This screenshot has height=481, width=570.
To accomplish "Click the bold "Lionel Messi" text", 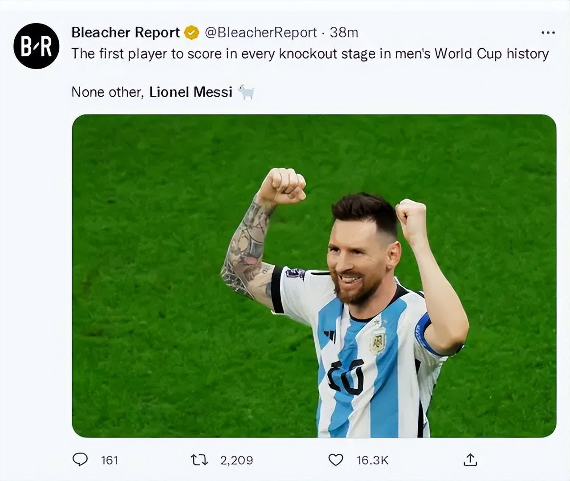I will [x=191, y=92].
